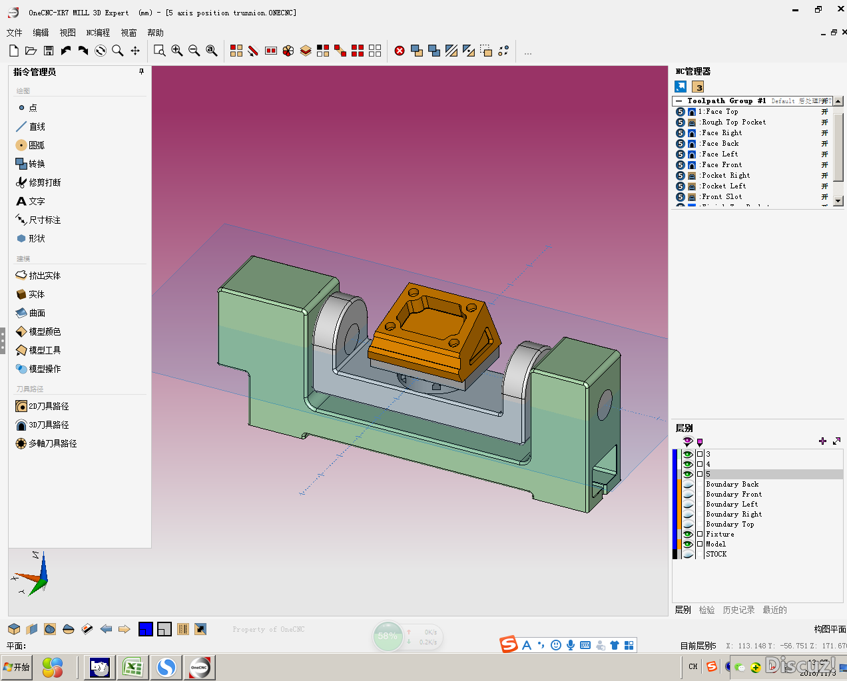This screenshot has height=681, width=847.
Task: Switch to OneCNC in the taskbar
Action: tap(200, 667)
